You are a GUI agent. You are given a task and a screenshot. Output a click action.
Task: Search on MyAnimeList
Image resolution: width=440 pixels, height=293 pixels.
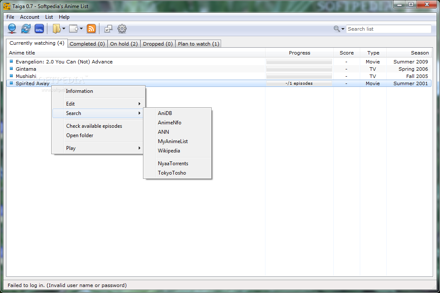coord(178,141)
